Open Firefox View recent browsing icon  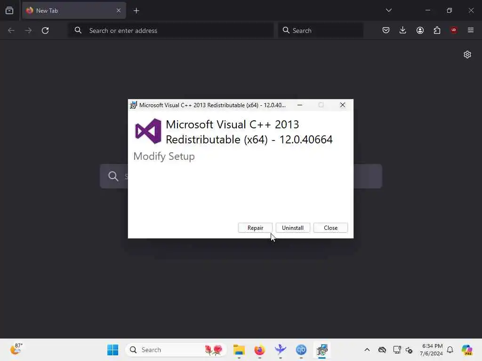[9, 10]
